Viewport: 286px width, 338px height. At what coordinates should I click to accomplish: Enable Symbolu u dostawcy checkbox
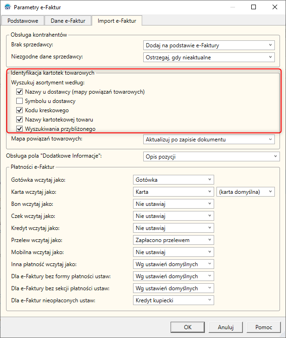click(19, 101)
